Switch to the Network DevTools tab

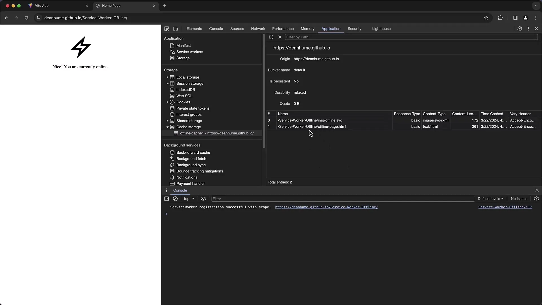[258, 29]
